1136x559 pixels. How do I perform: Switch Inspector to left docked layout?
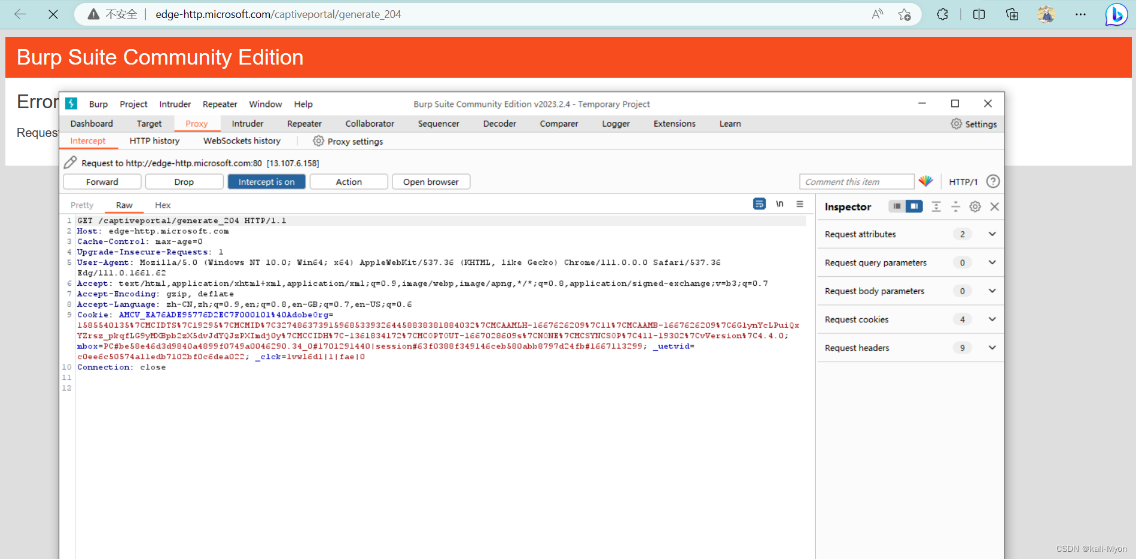pos(897,206)
